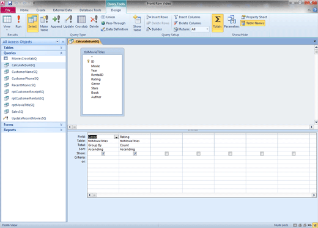Switch to the Create ribbon tab

tap(41, 10)
